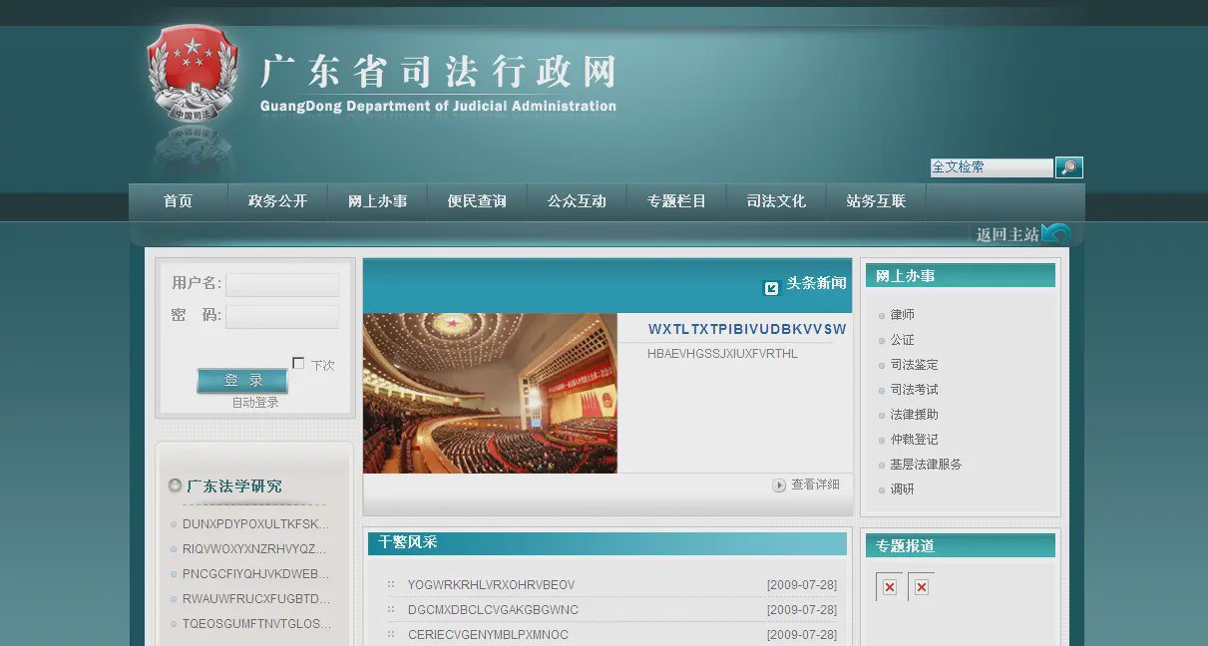Click first broken image in 专题报道

coord(889,587)
